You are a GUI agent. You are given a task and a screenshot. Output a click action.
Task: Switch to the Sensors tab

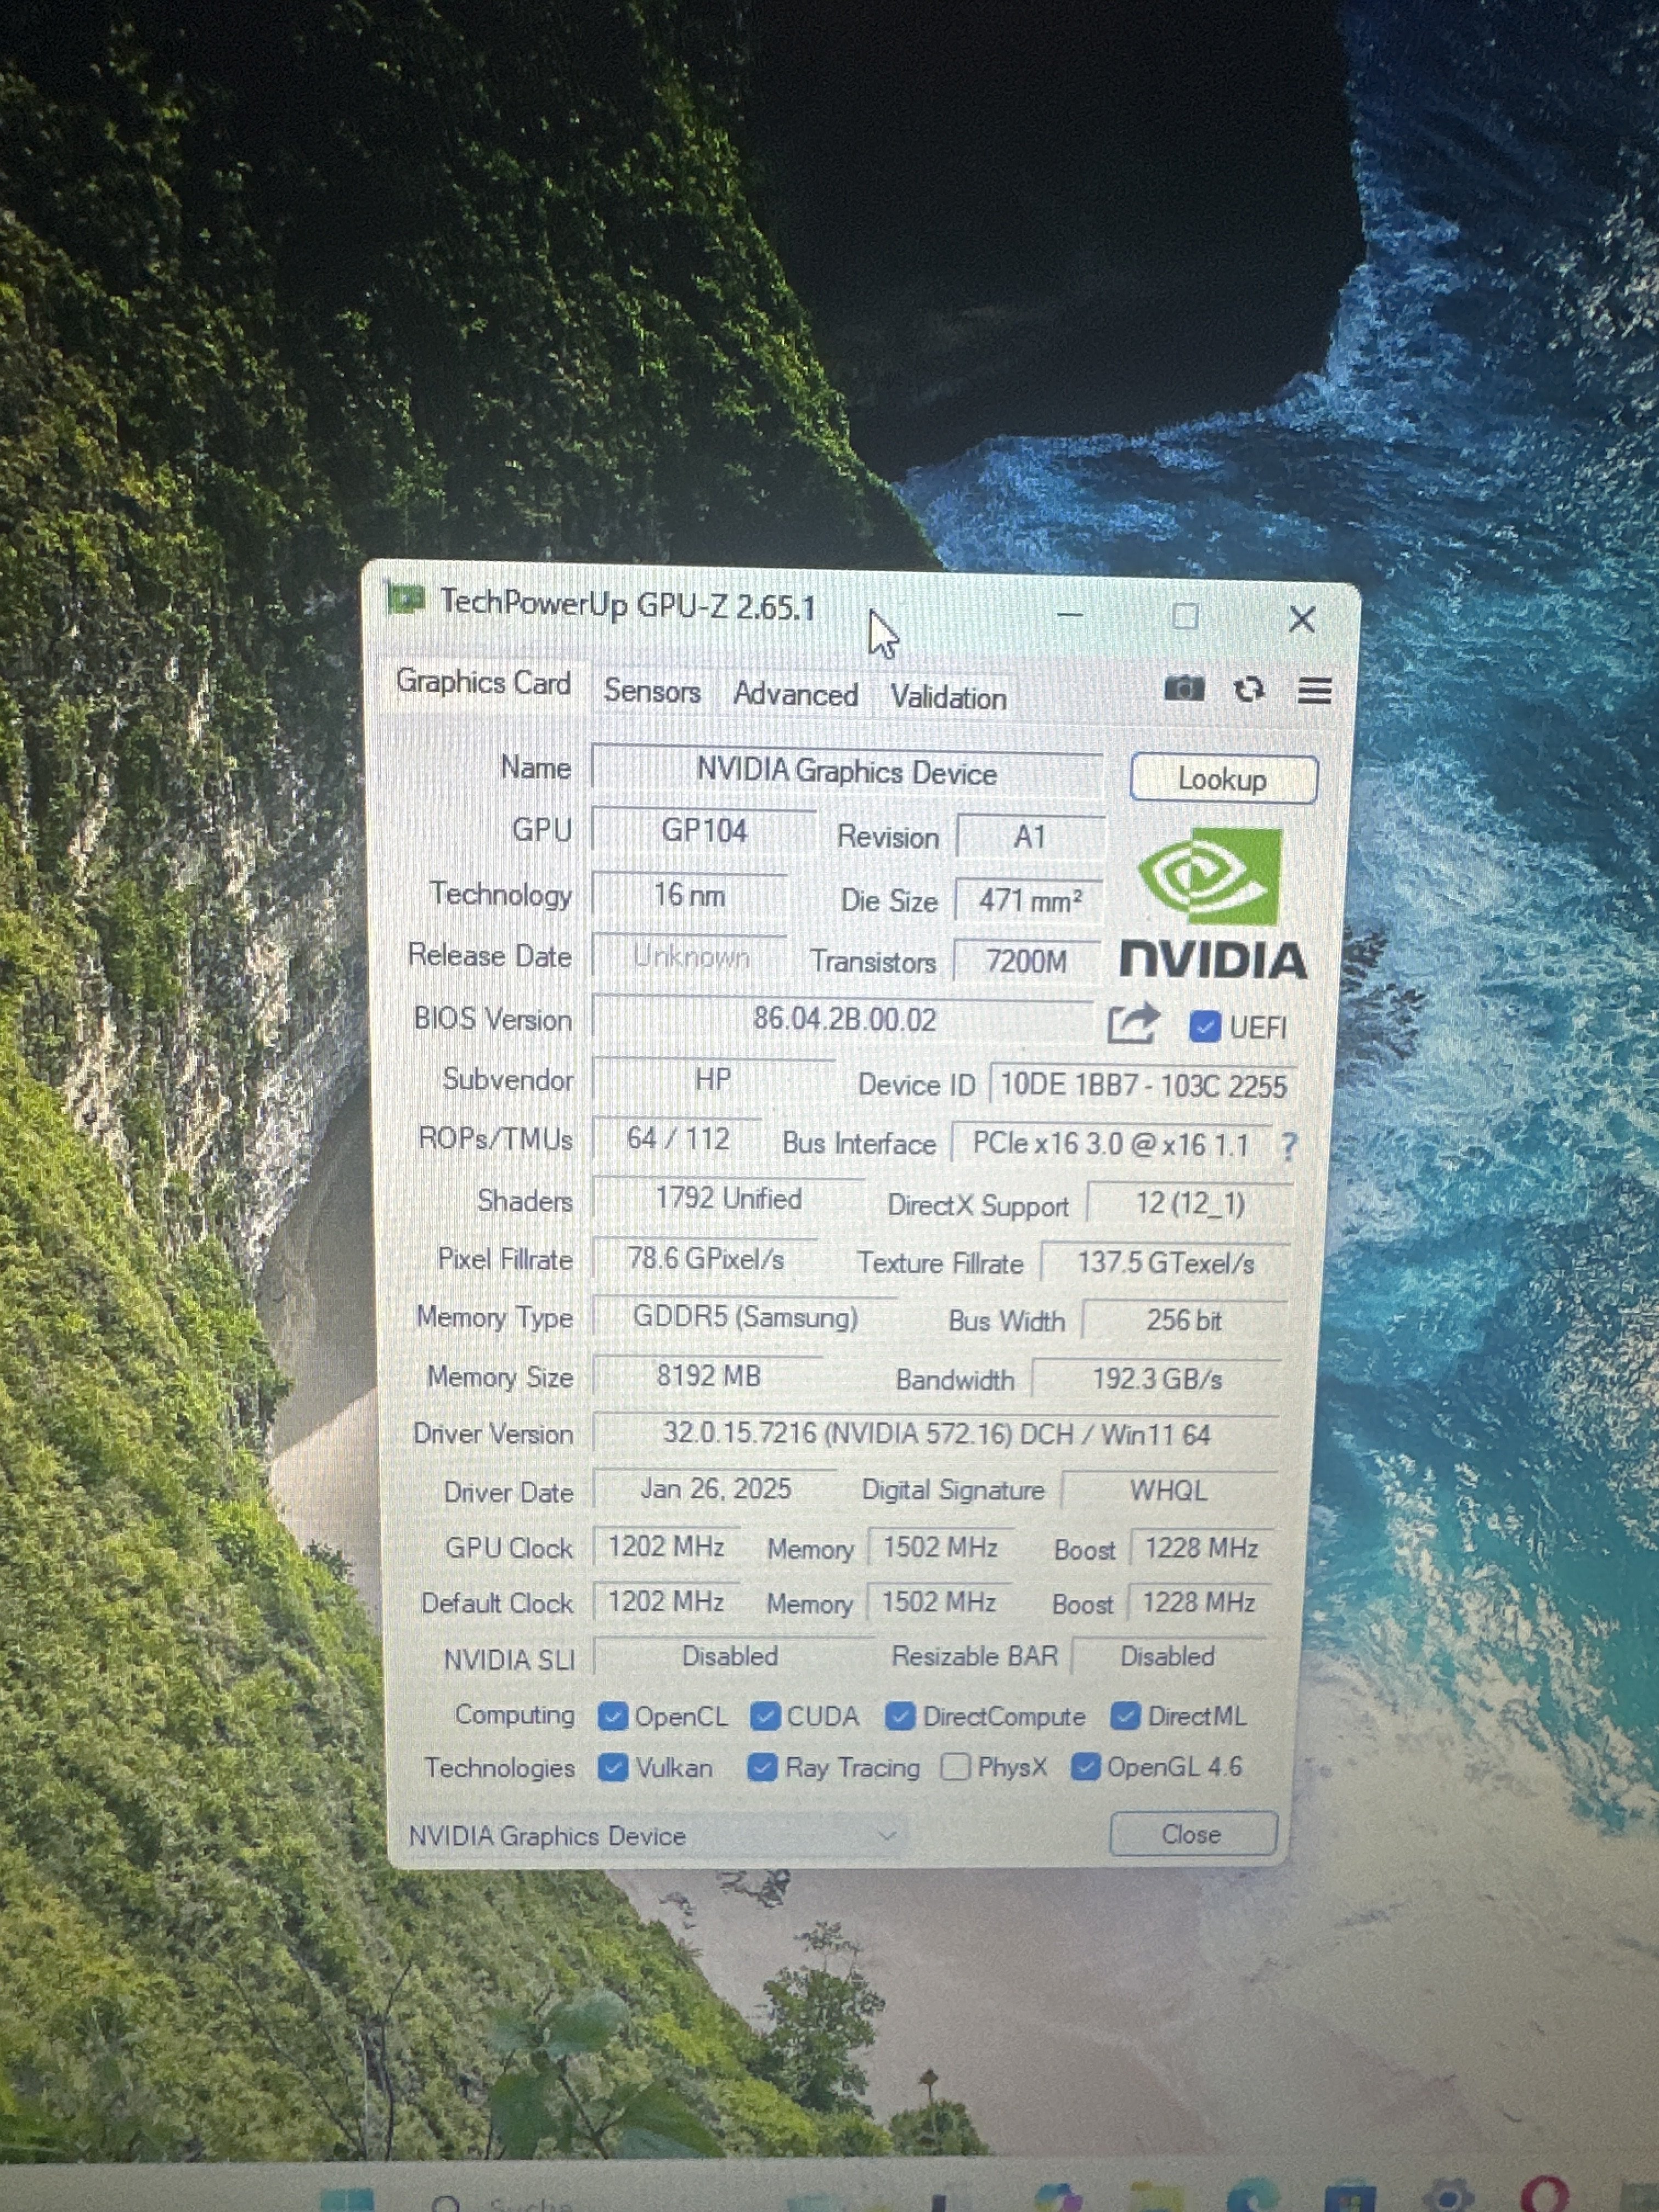[x=652, y=691]
